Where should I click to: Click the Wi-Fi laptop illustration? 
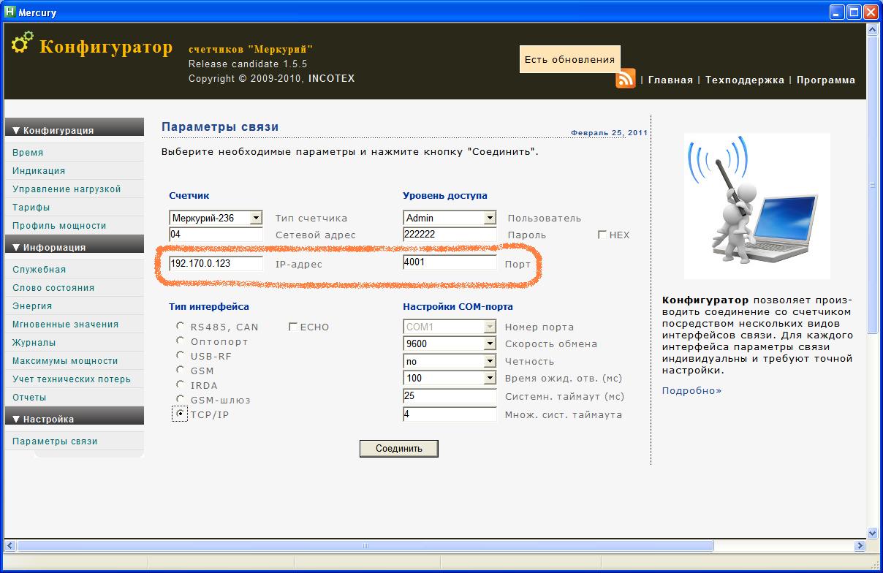coord(757,205)
